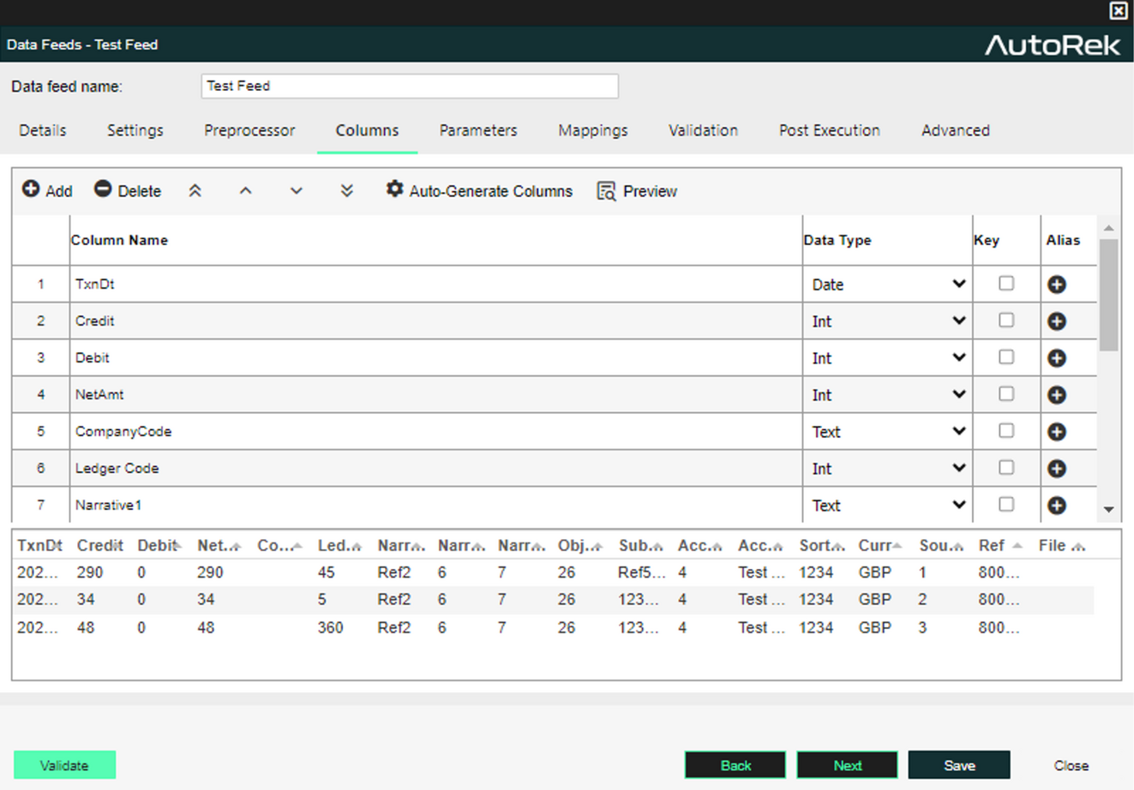Switch to the Mappings tab
The image size is (1134, 790).
[x=592, y=130]
